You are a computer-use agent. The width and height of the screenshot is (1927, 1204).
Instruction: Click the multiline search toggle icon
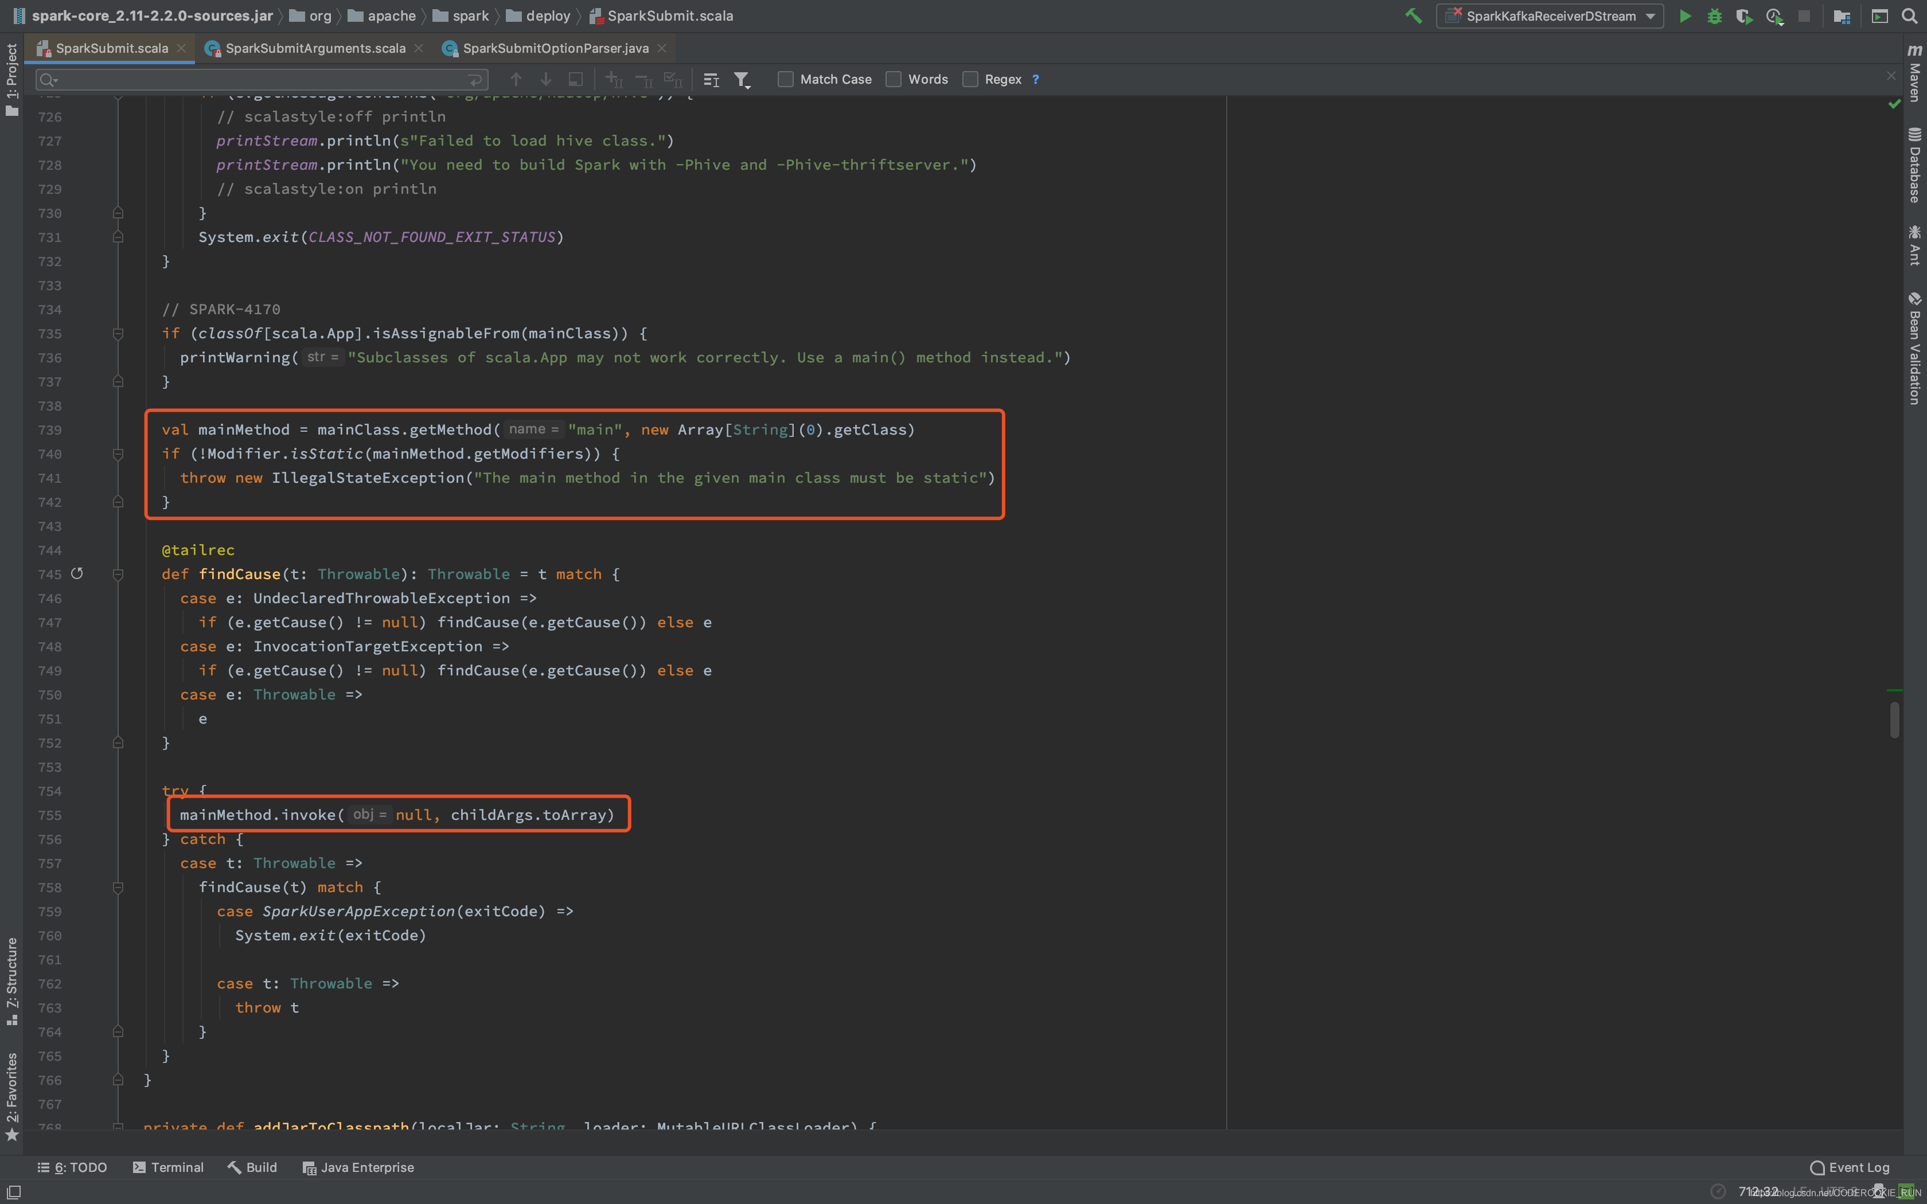[712, 80]
